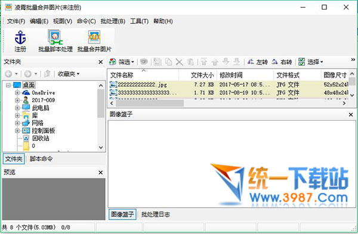Expand the 控制面板 tree node
358x234 pixels.
(x=17, y=131)
